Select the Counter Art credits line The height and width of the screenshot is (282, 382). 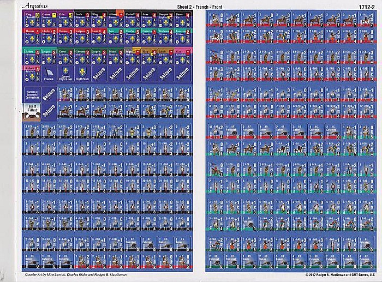point(75,274)
